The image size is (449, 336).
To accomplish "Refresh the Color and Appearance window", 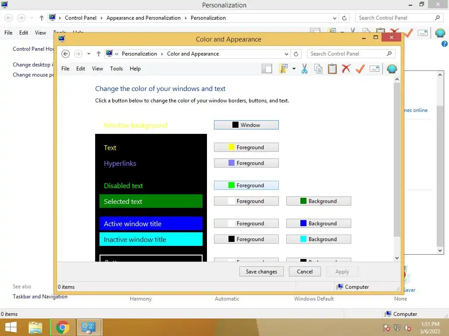I will (296, 54).
